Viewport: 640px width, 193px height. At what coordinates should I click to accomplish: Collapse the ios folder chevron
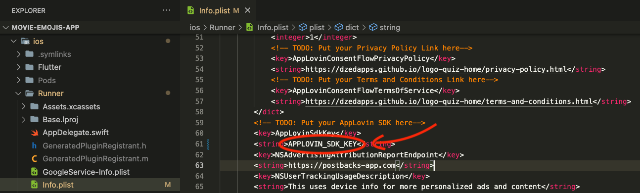tap(14, 41)
